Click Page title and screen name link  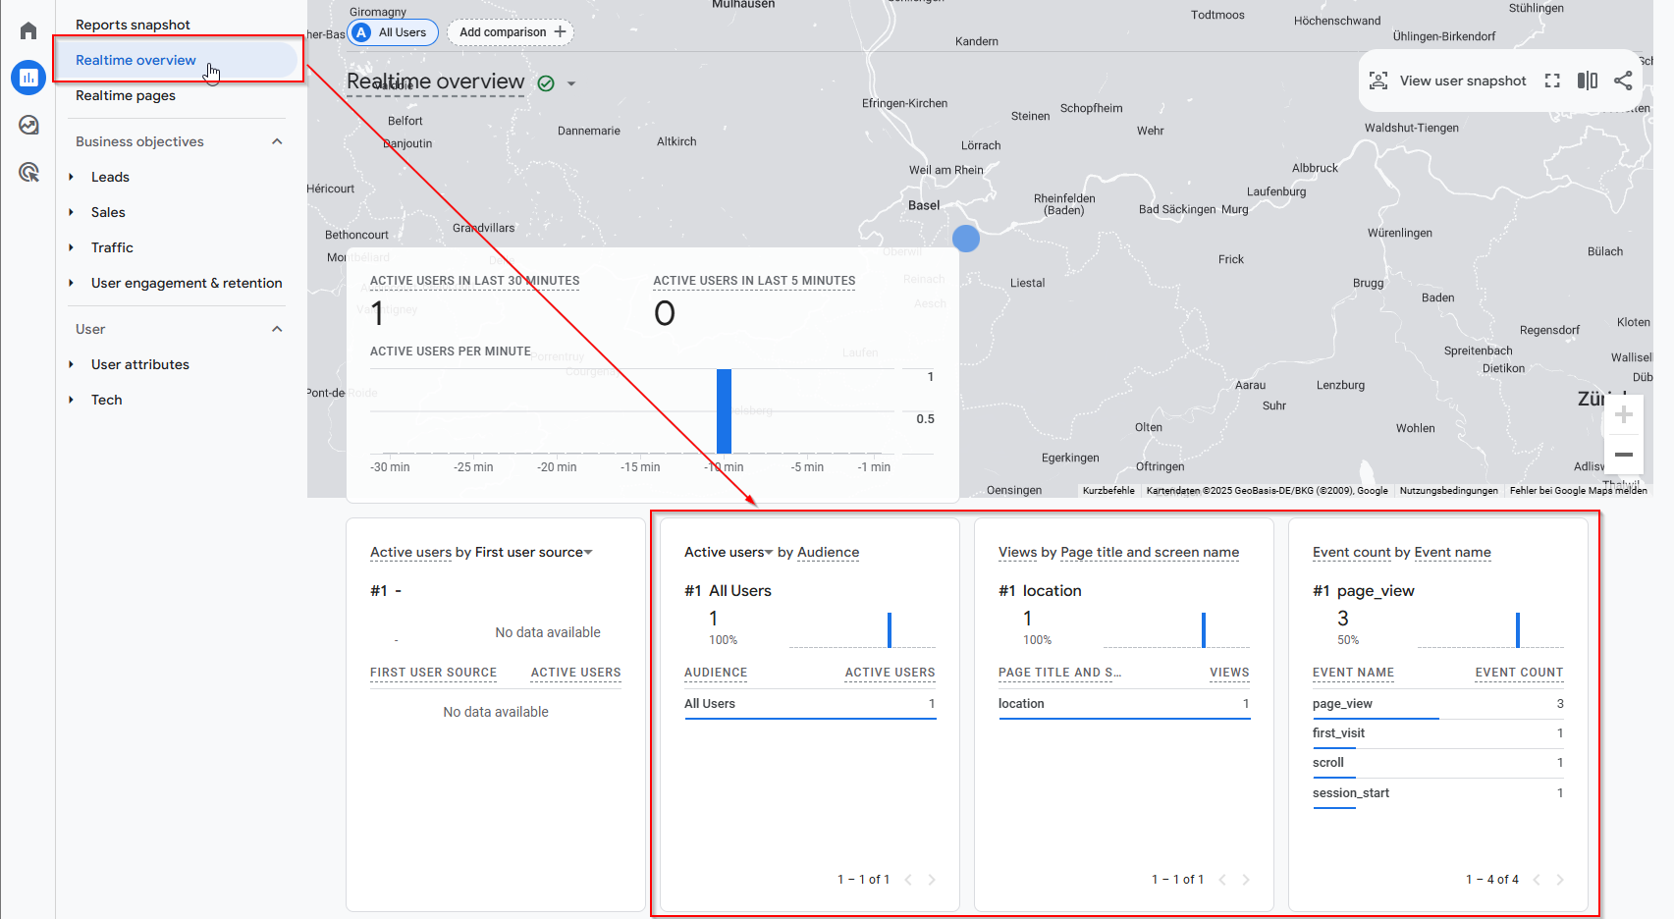1150,553
